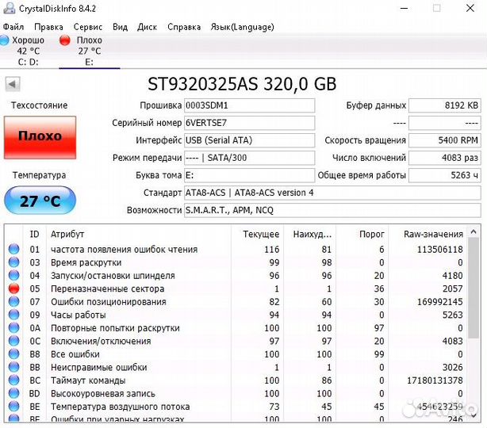Click the Число включений value 4083 раз
Image resolution: width=487 pixels, height=428 pixels.
(x=445, y=158)
